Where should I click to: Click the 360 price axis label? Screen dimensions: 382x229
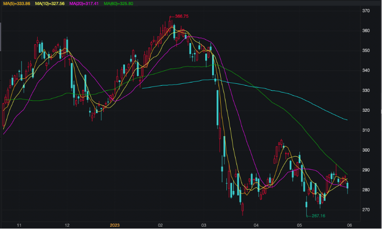coord(365,31)
